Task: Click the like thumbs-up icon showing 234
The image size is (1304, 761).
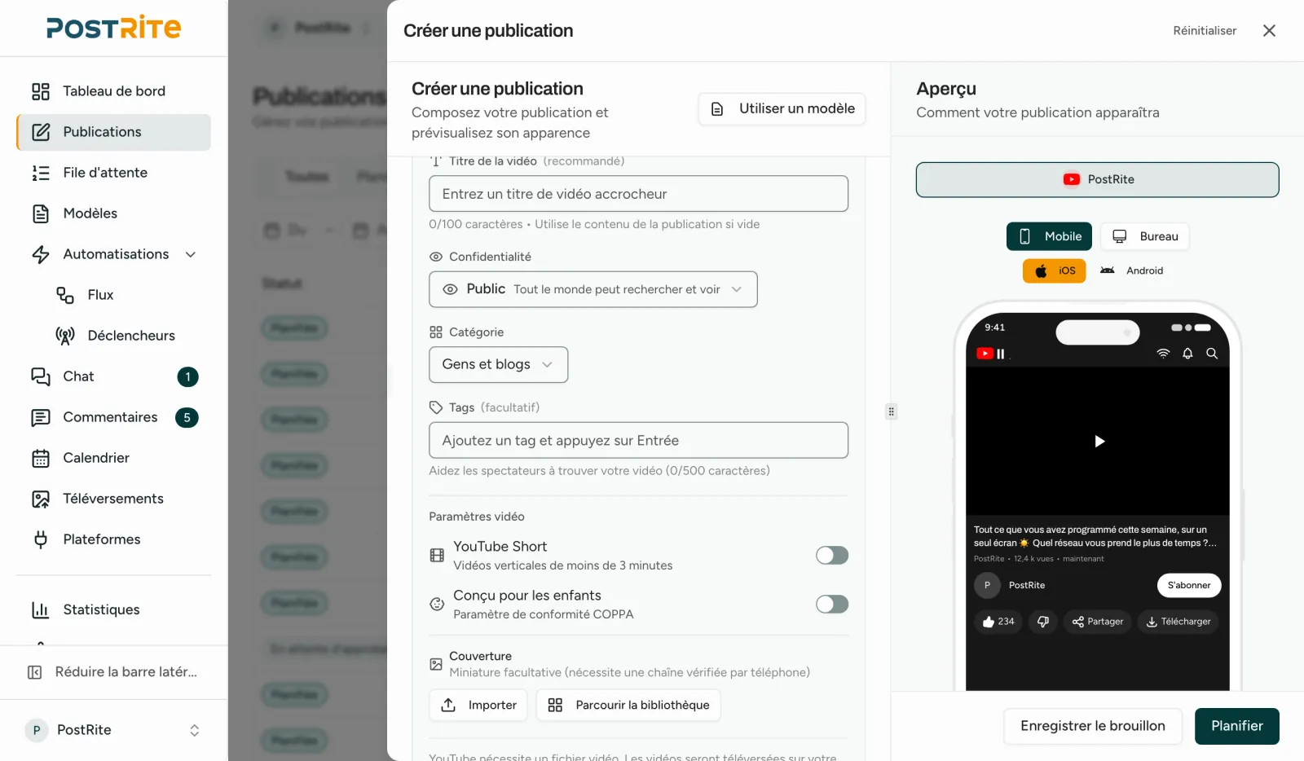Action: click(x=998, y=622)
